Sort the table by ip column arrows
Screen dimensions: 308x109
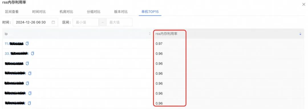tap(150, 34)
